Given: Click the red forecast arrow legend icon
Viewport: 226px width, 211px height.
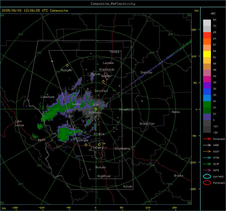Looking at the screenshot, I should 207,139.
